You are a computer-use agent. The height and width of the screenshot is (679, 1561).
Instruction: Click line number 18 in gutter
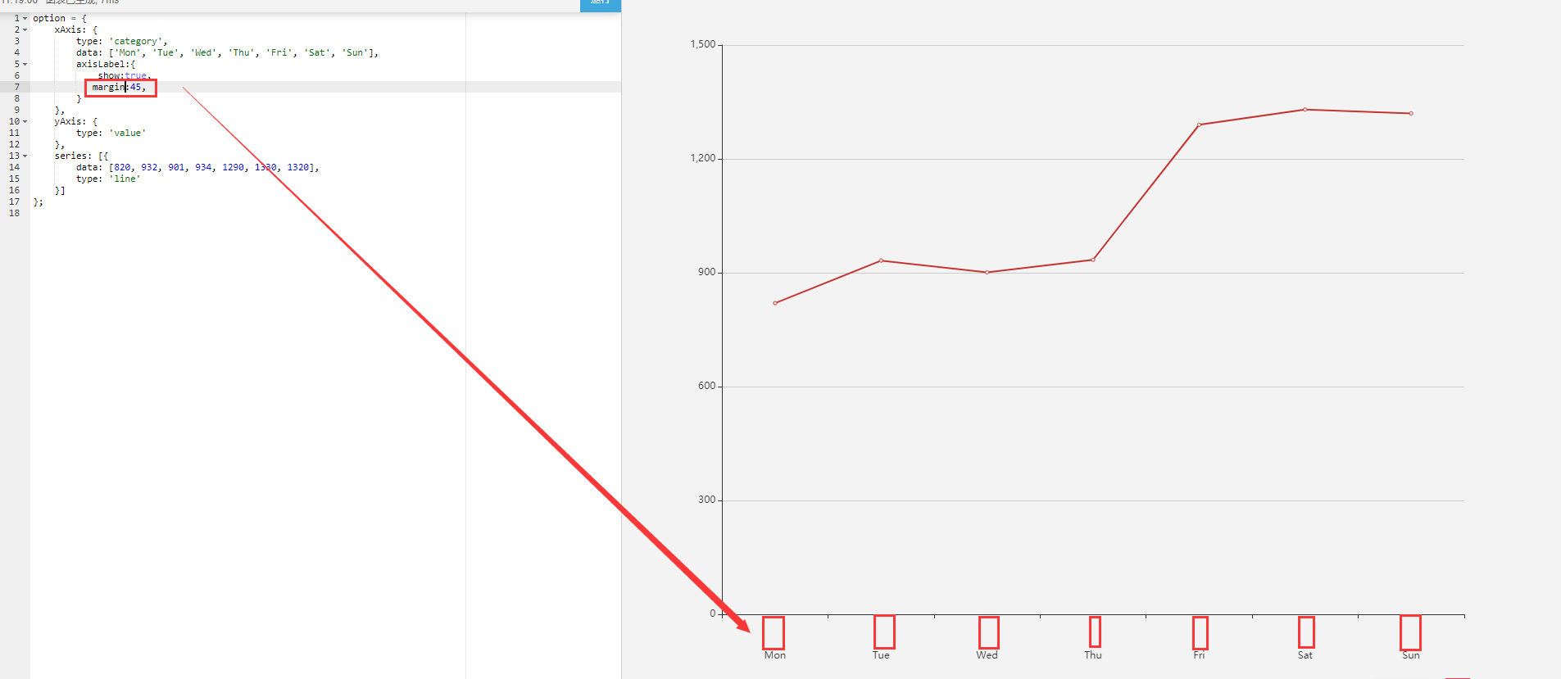14,213
